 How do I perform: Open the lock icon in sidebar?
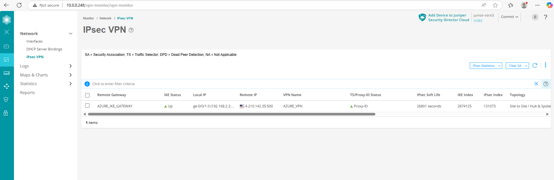point(6,113)
